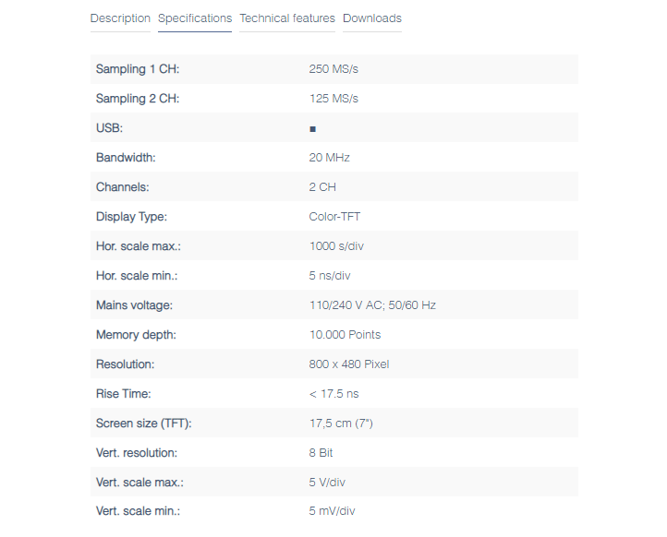The image size is (667, 537).
Task: Click the Channels 2 CH value
Action: [x=322, y=187]
